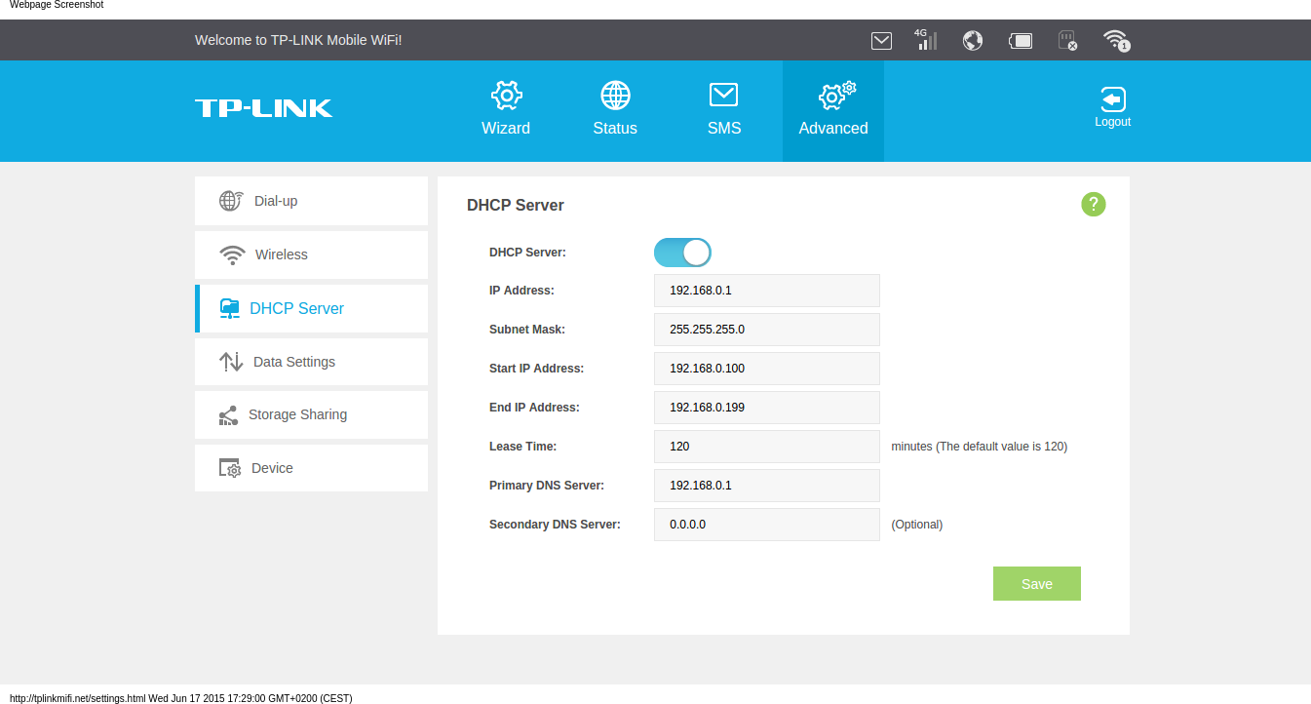Disable the DHCP Server toggle switch
The image size is (1311, 704).
tap(682, 253)
